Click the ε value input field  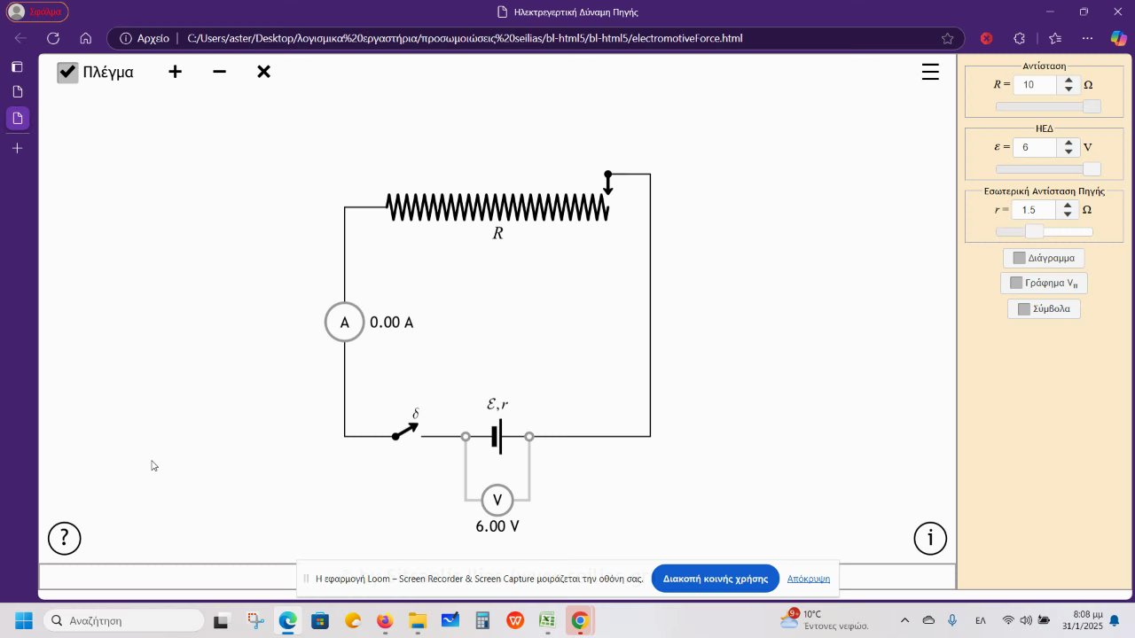pyautogui.click(x=1036, y=148)
